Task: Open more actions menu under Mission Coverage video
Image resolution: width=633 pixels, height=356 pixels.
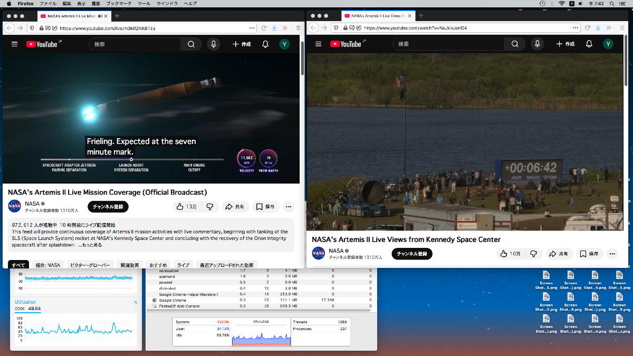Action: pyautogui.click(x=288, y=207)
